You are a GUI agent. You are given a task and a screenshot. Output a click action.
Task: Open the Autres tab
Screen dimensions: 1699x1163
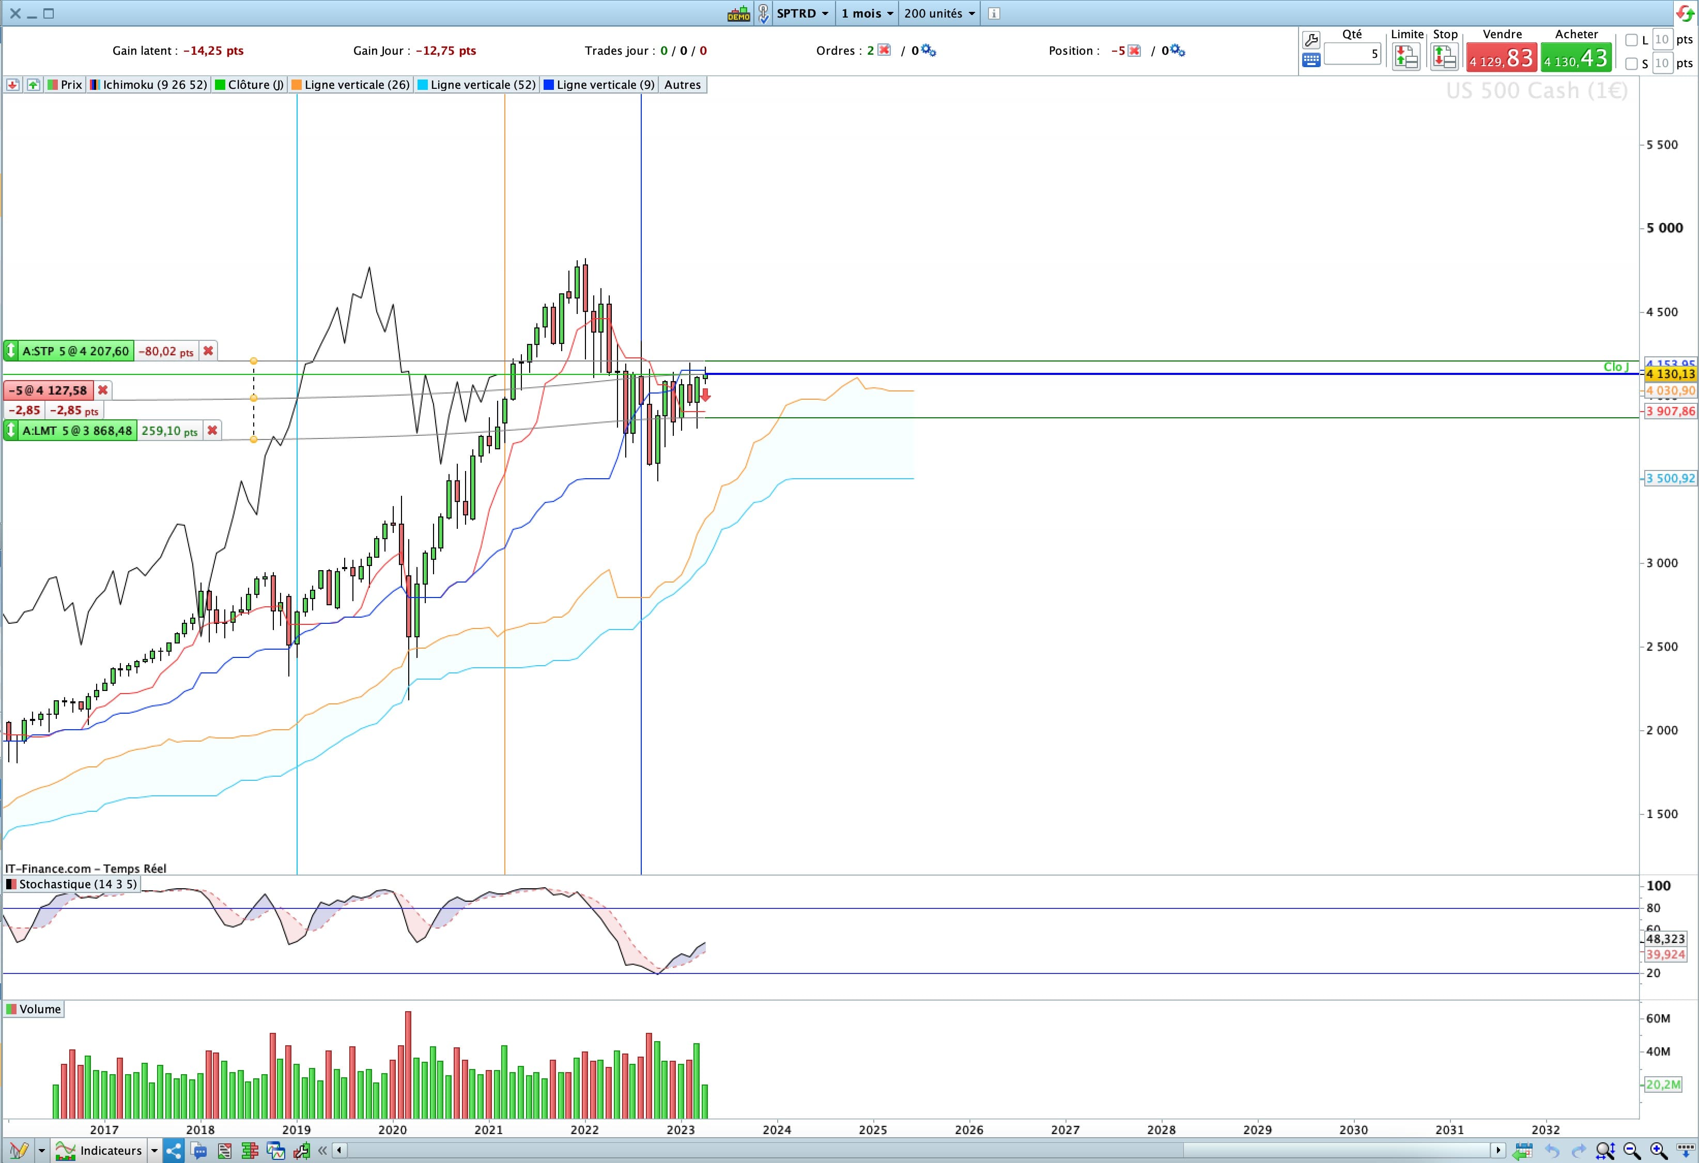pos(682,85)
